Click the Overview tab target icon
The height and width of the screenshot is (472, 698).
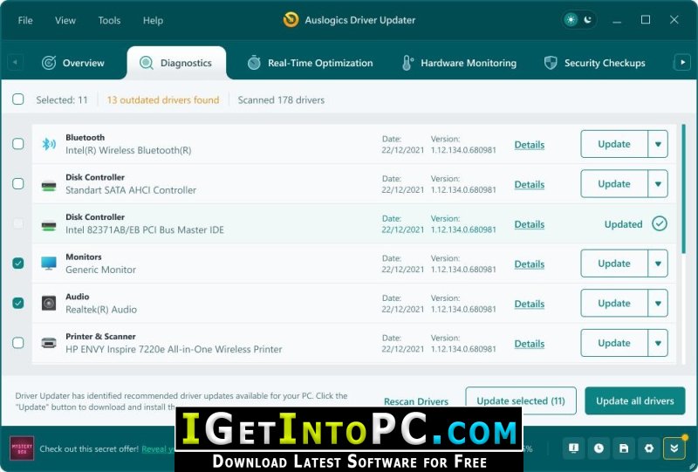click(x=49, y=63)
